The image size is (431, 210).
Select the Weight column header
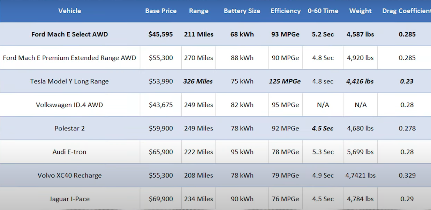361,11
